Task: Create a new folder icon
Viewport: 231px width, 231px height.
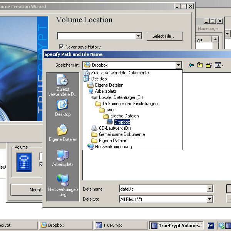Action: pos(209,65)
